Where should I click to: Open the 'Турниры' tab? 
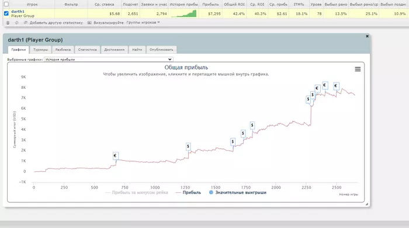click(40, 50)
